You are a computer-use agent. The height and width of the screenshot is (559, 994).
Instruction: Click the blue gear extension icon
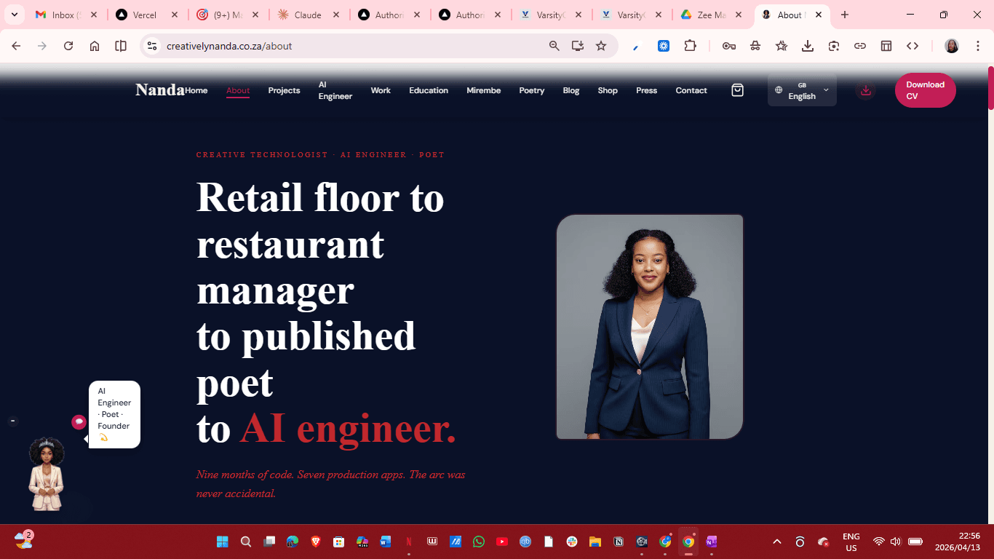[664, 46]
